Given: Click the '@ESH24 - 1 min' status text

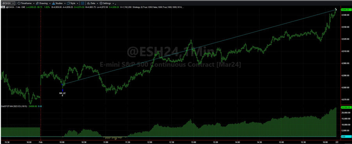Looking at the screenshot, I should 13,7.
